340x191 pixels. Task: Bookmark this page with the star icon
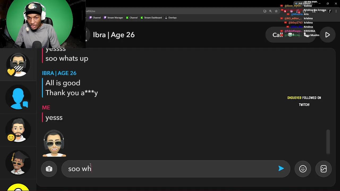(276, 11)
